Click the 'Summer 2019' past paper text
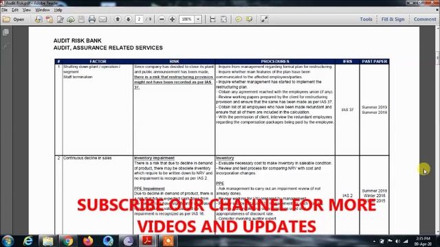This screenshot has width=440, height=247. point(374,107)
